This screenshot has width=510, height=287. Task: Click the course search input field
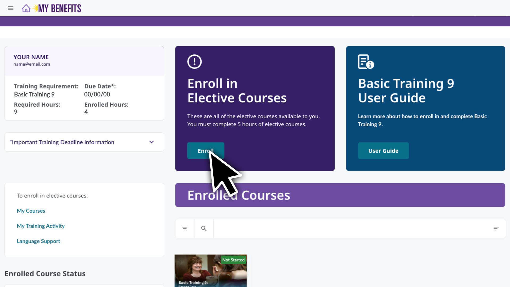click(351, 229)
